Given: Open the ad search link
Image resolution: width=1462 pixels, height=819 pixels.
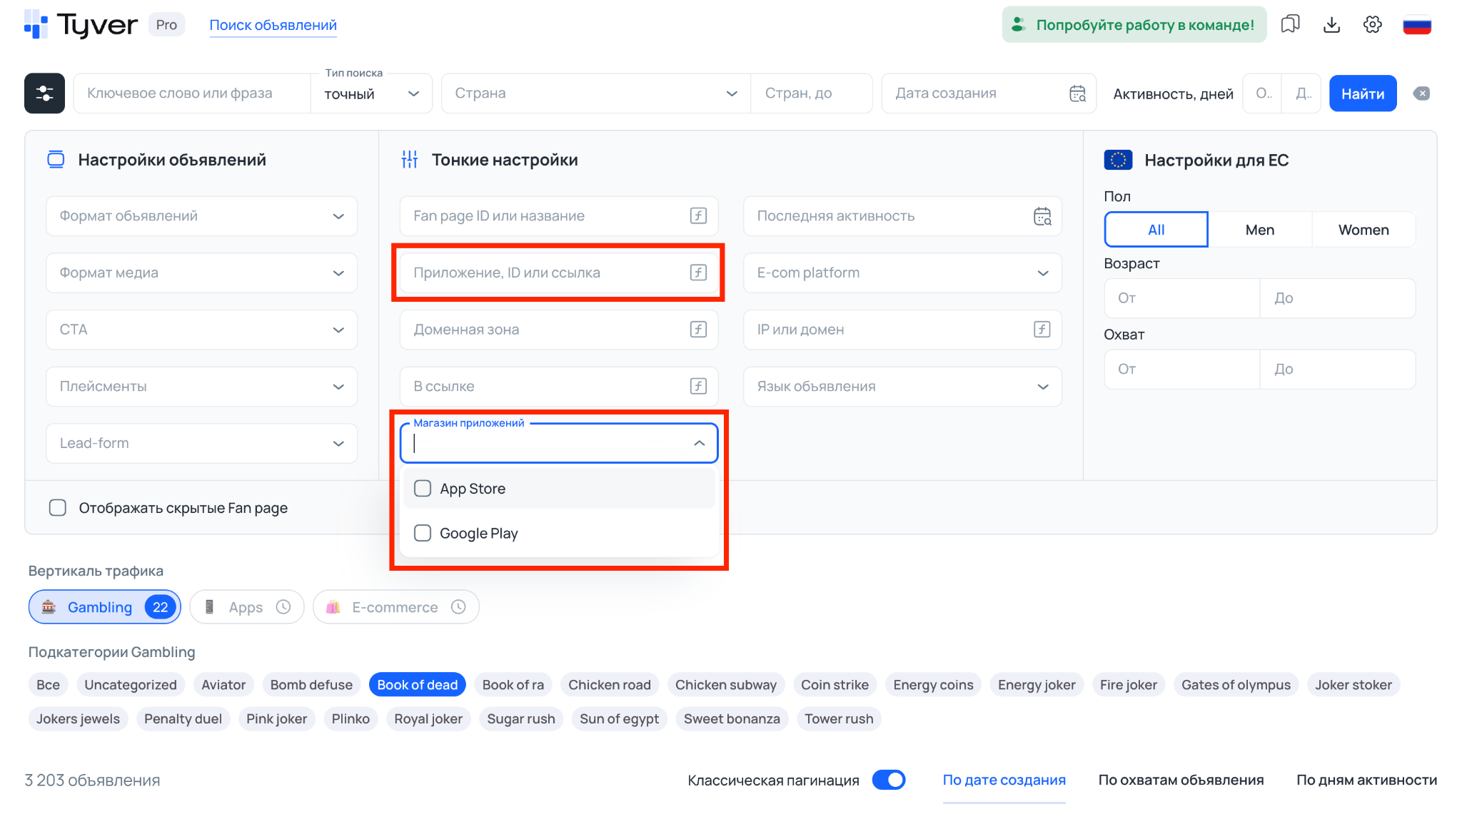Looking at the screenshot, I should click(273, 25).
